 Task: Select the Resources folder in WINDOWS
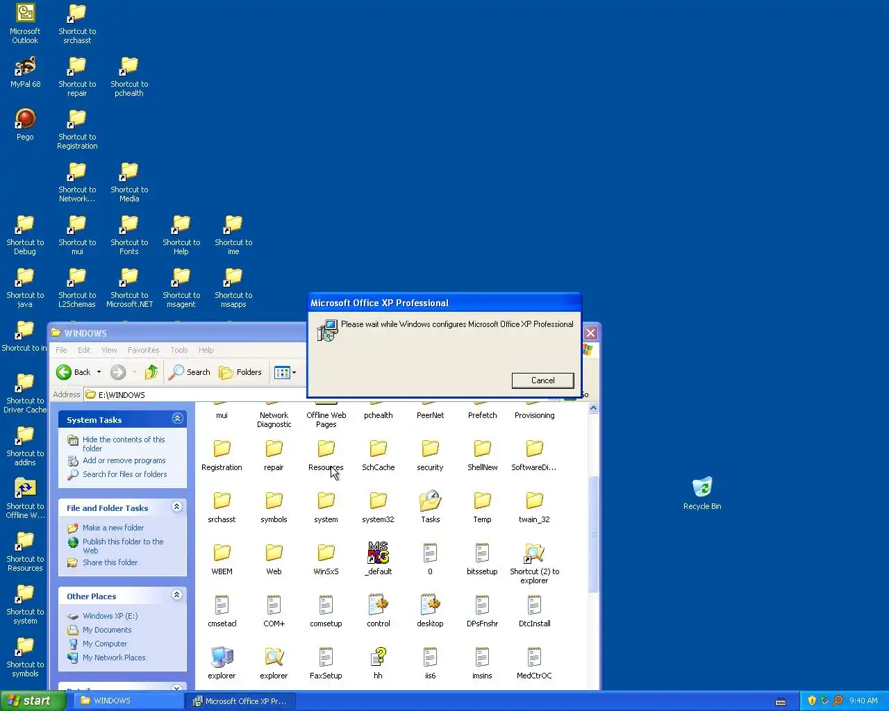click(x=326, y=454)
